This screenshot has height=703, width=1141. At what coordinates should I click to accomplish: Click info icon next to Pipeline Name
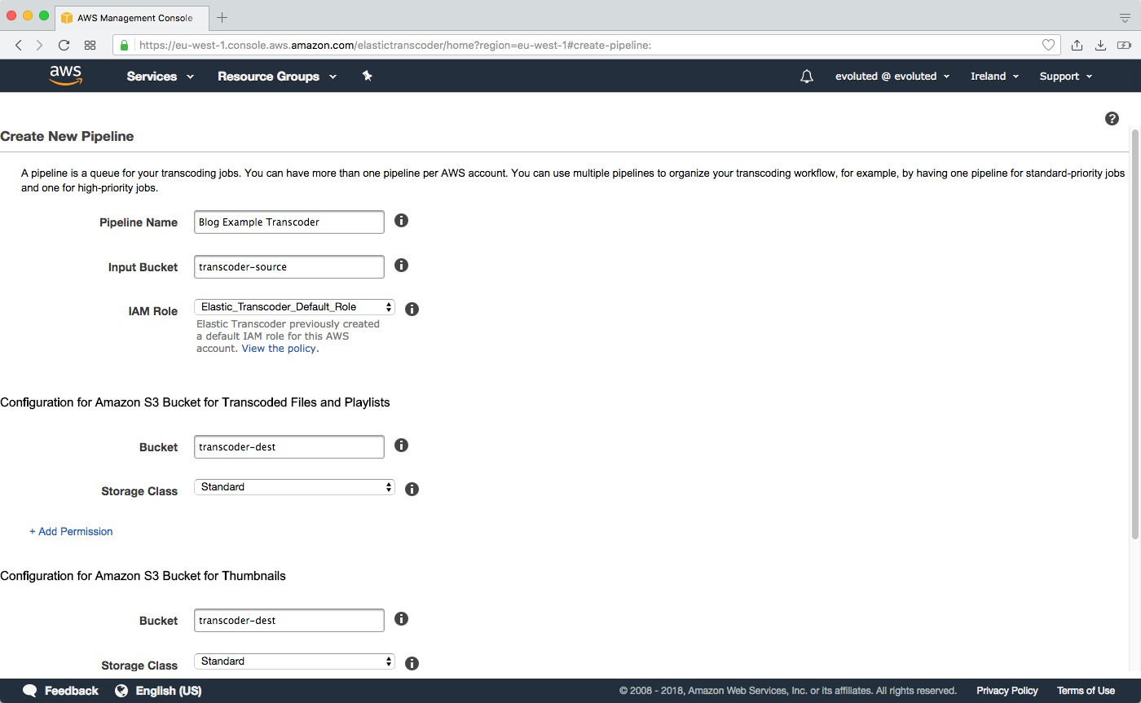[401, 221]
